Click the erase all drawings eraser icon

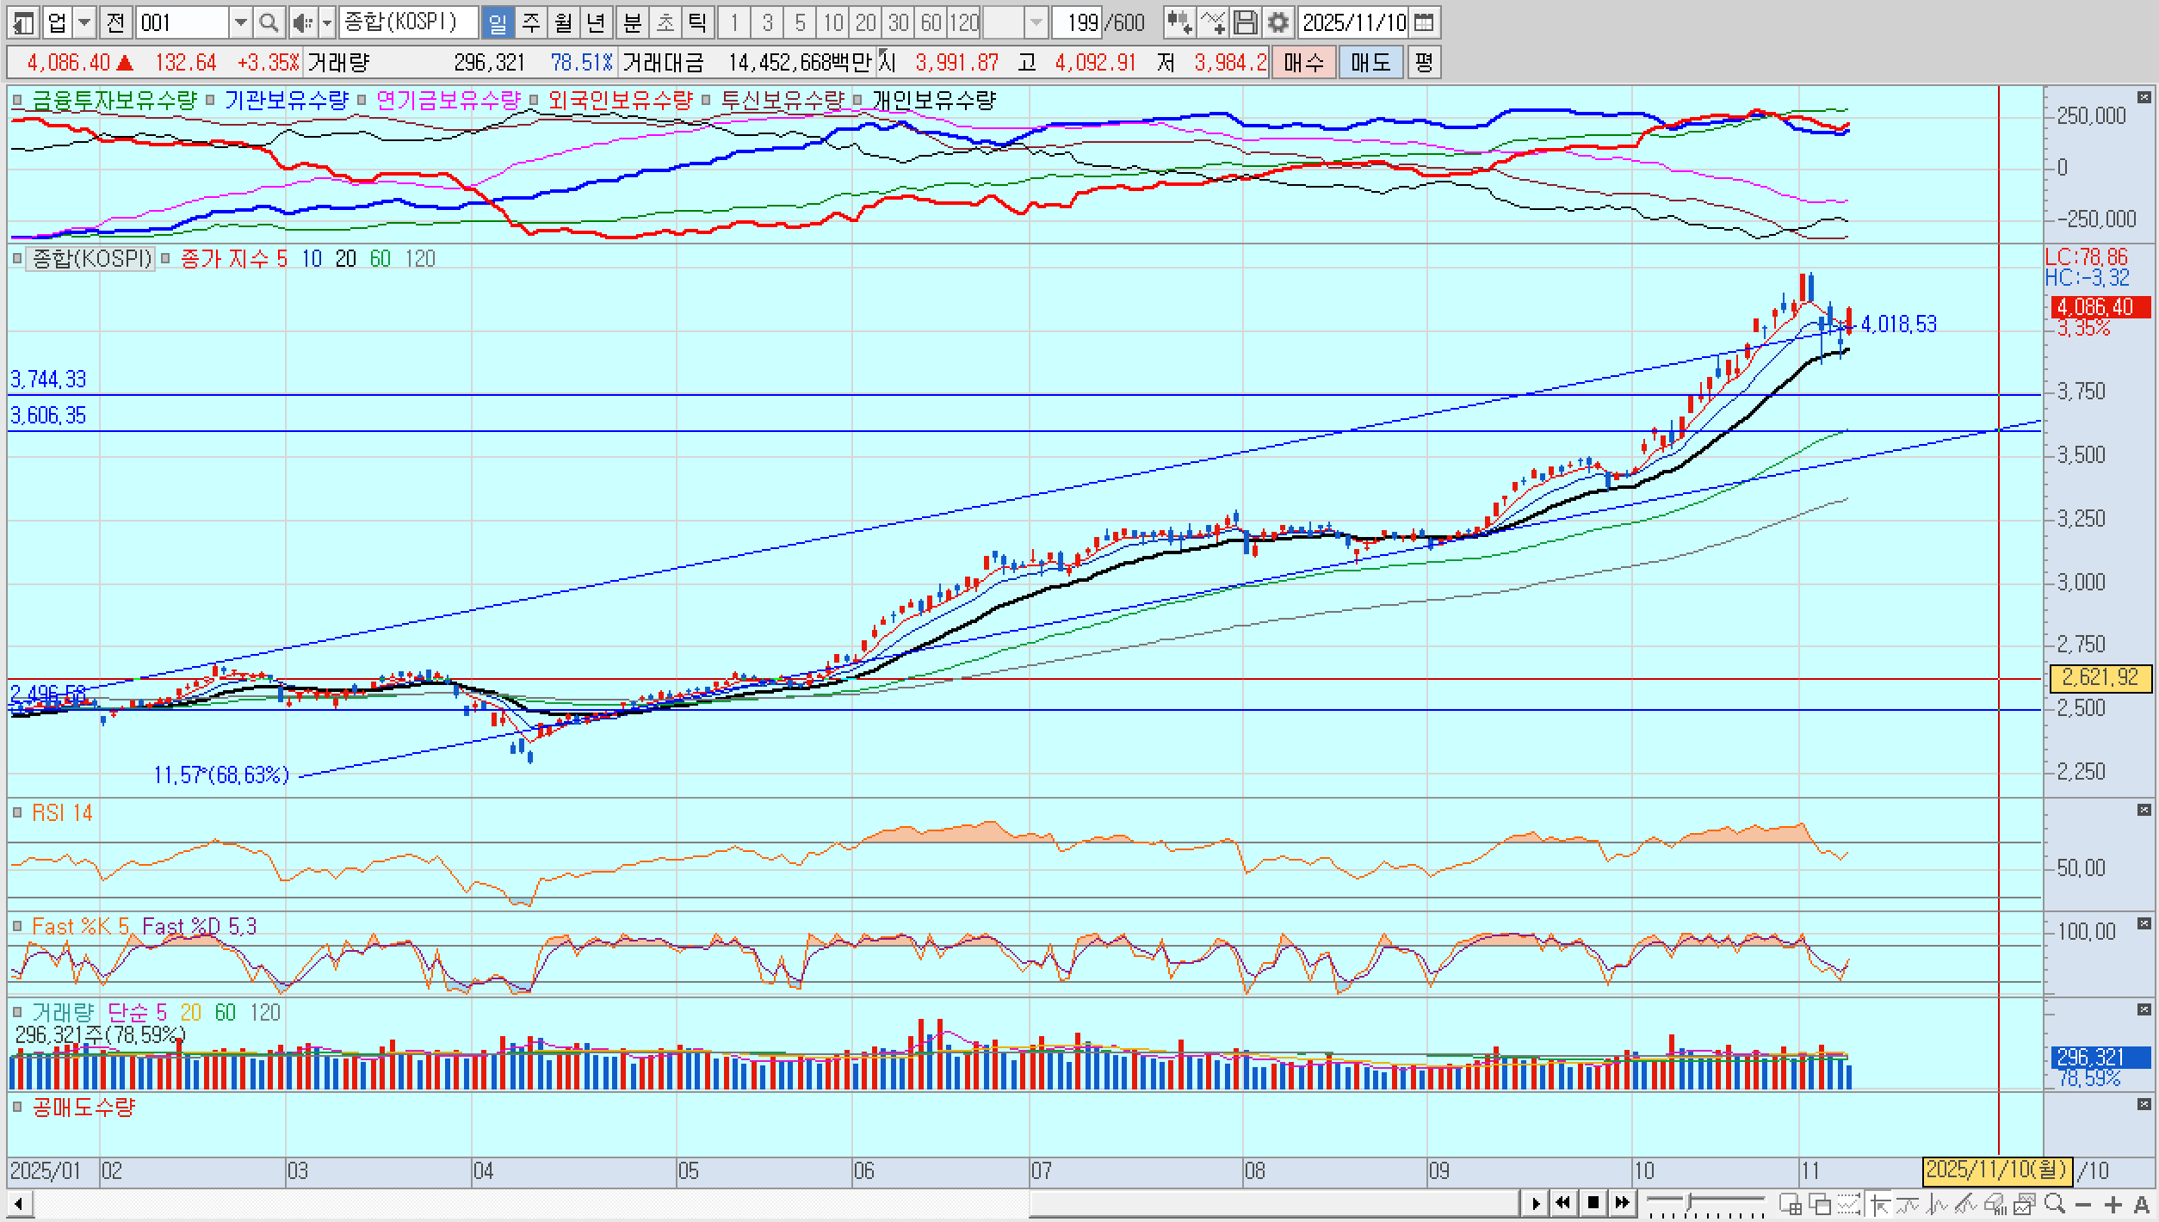click(1995, 1205)
